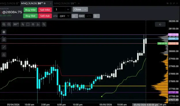Open module settings gear in top-right header

171,3
